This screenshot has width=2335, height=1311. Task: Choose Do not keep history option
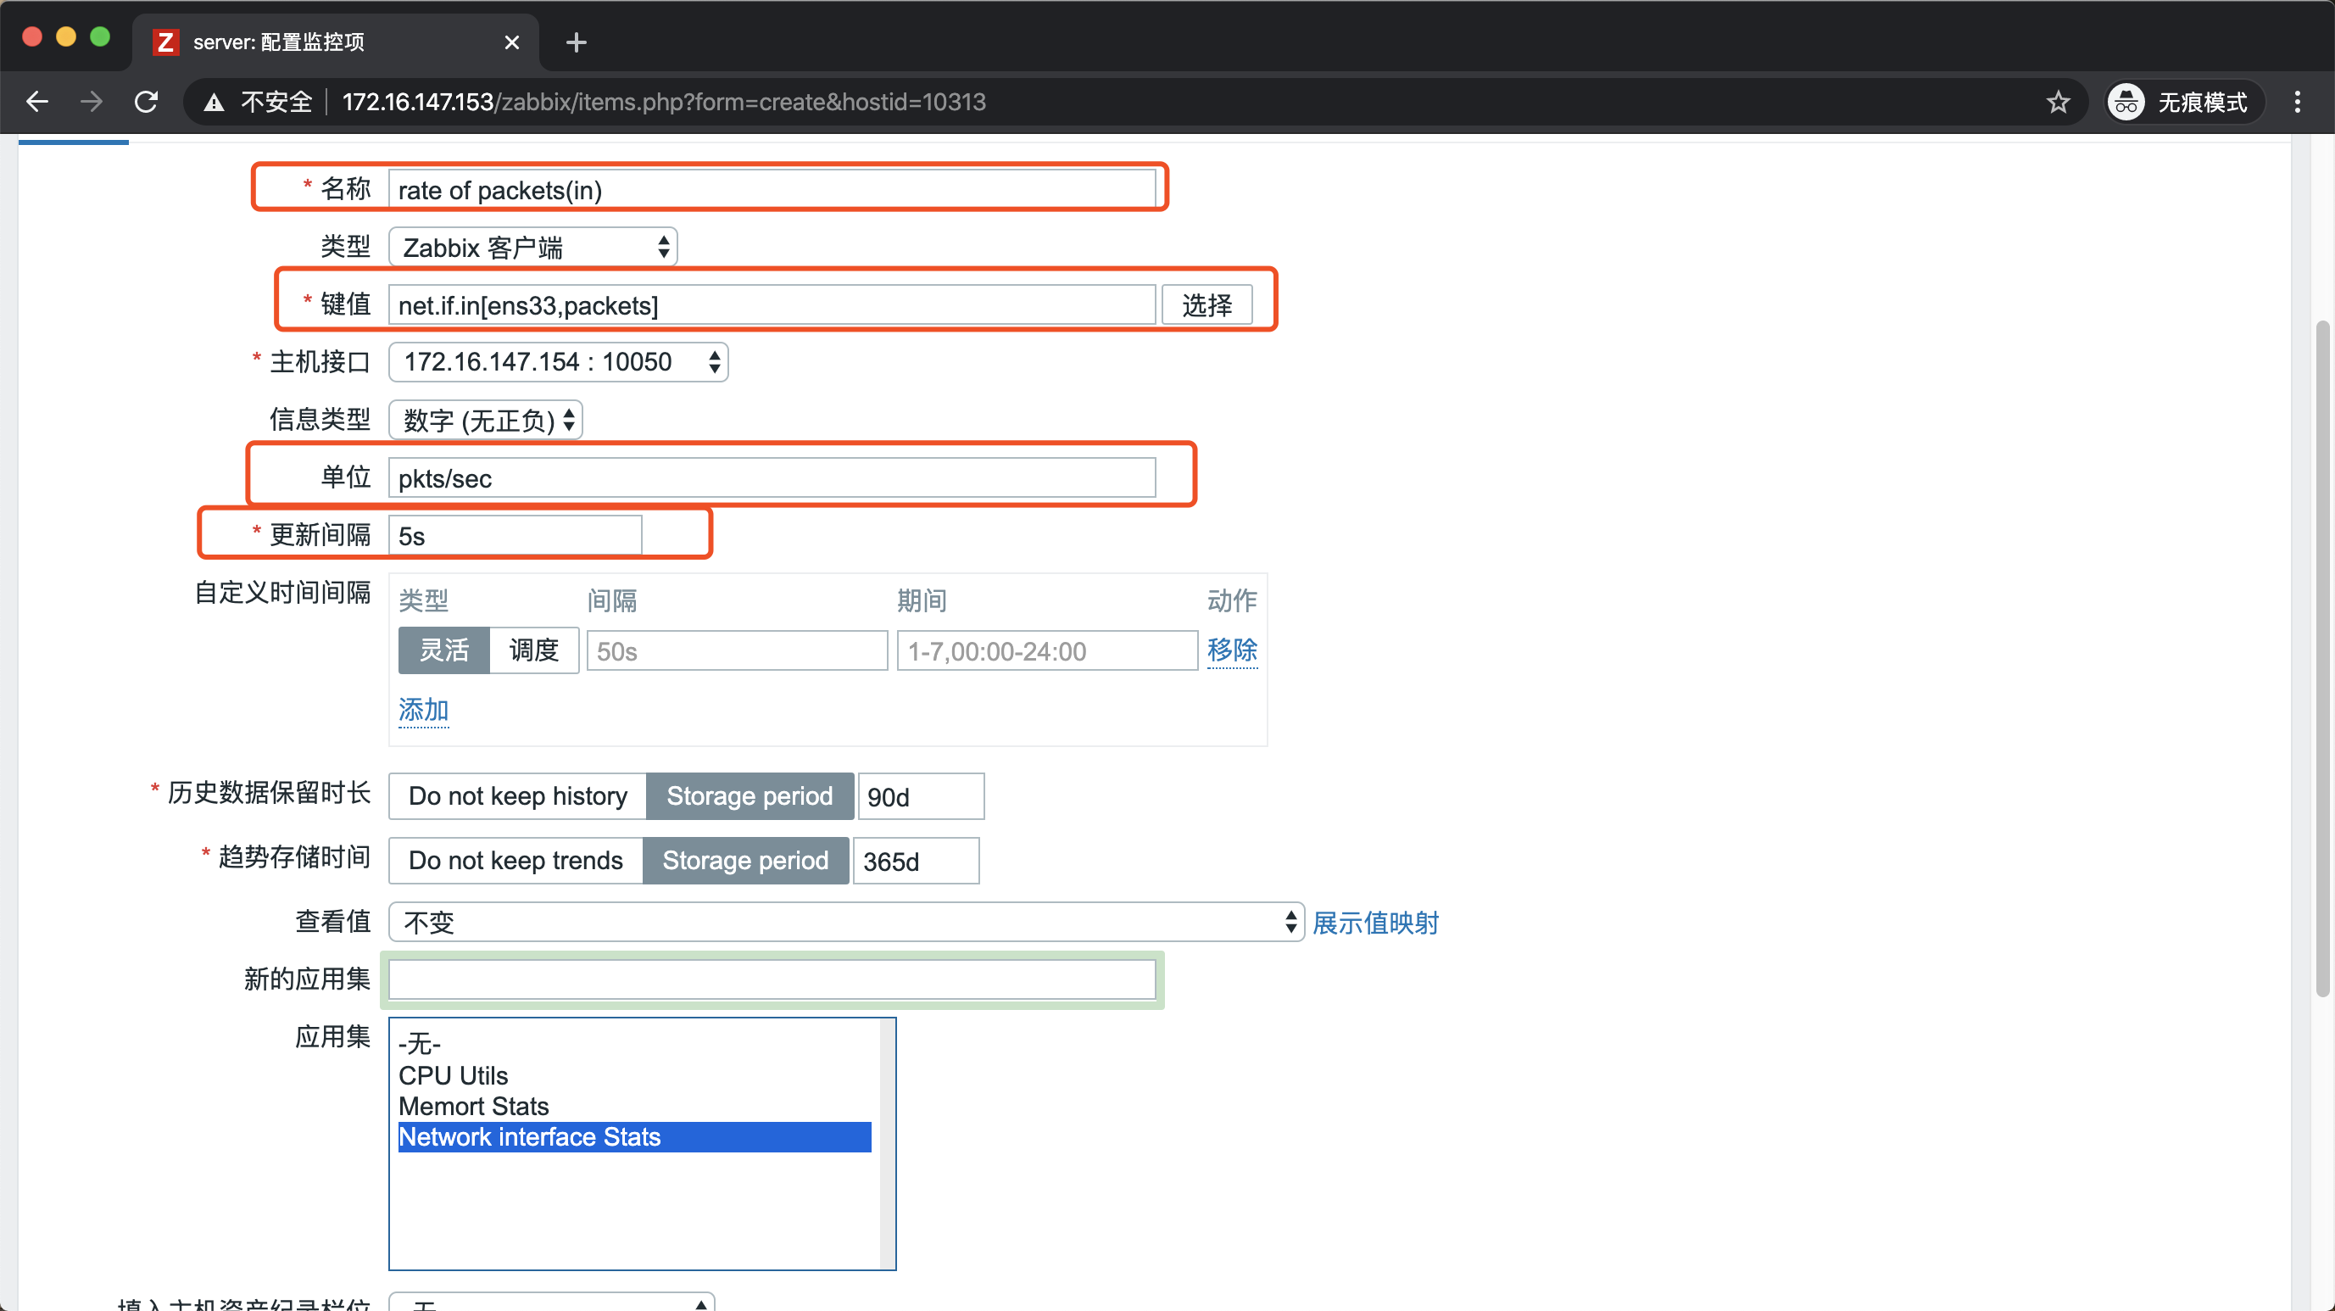click(x=517, y=796)
